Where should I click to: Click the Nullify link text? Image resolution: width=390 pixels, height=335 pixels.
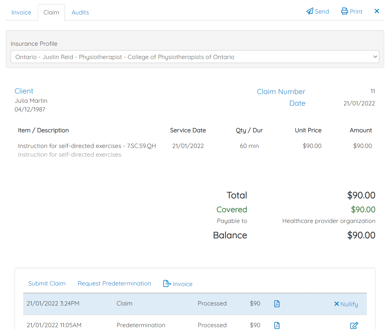coord(349,304)
